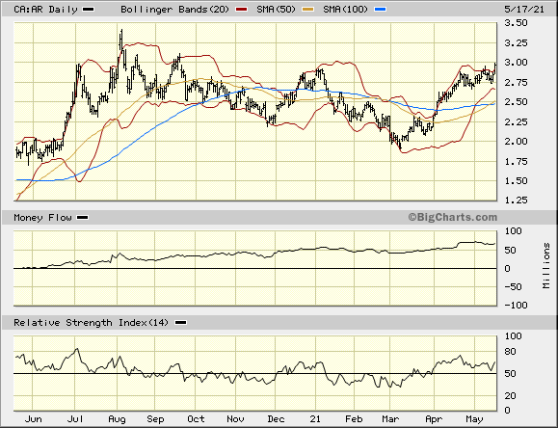The height and width of the screenshot is (428, 558).
Task: Click the 2.75 price axis label
Action: (516, 82)
